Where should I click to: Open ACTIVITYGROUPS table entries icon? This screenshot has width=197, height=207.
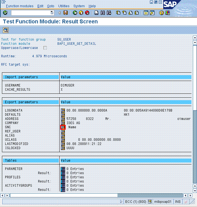tap(63, 186)
